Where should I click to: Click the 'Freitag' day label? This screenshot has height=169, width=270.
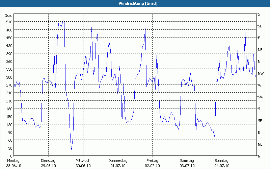click(153, 161)
